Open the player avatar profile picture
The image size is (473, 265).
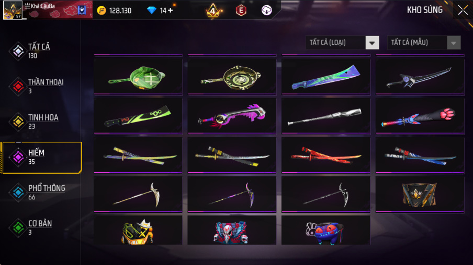click(13, 10)
